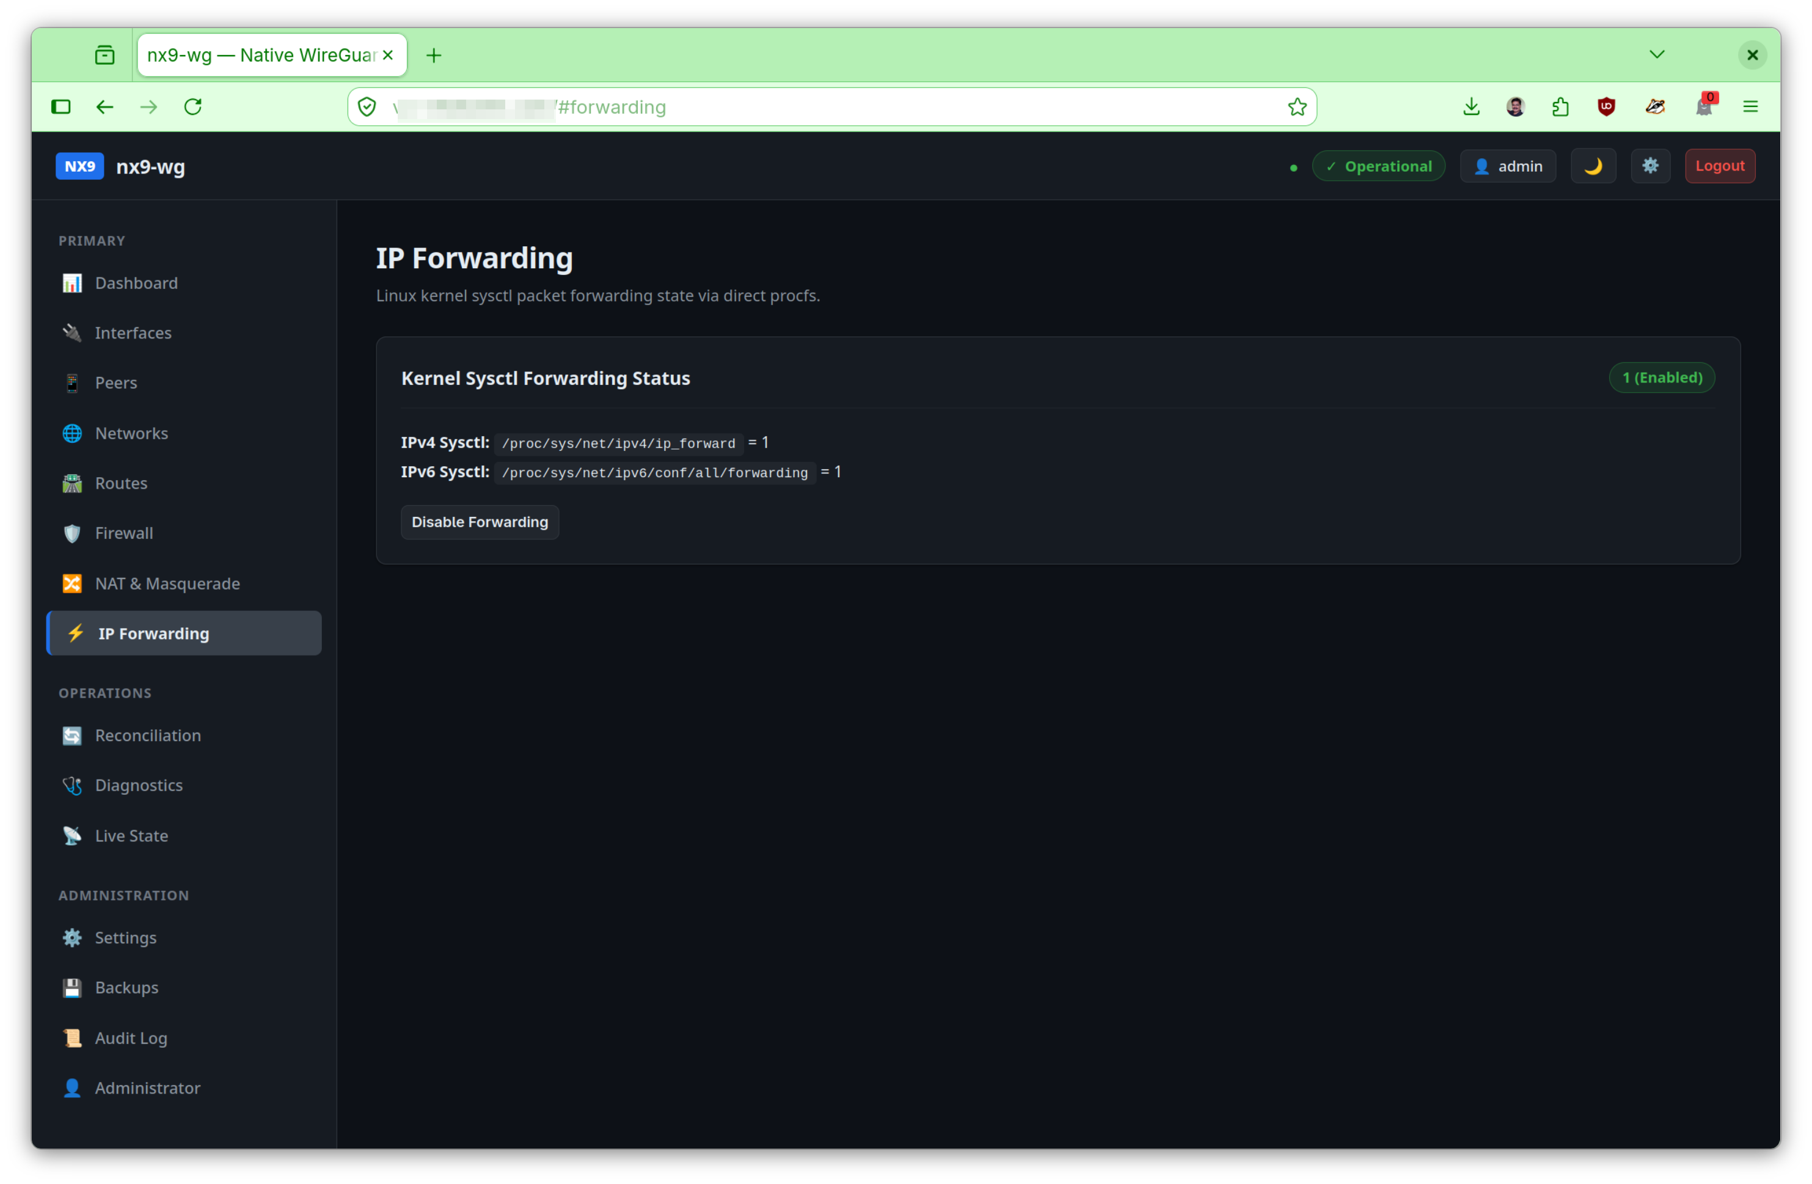The image size is (1812, 1184).
Task: Open Networks globe entry
Action: click(183, 433)
